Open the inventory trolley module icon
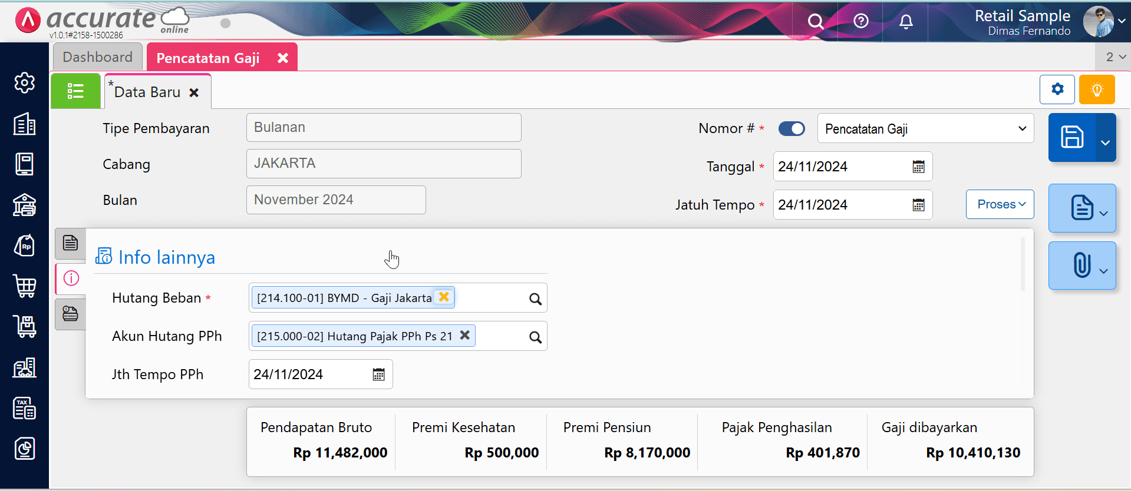 click(x=24, y=327)
